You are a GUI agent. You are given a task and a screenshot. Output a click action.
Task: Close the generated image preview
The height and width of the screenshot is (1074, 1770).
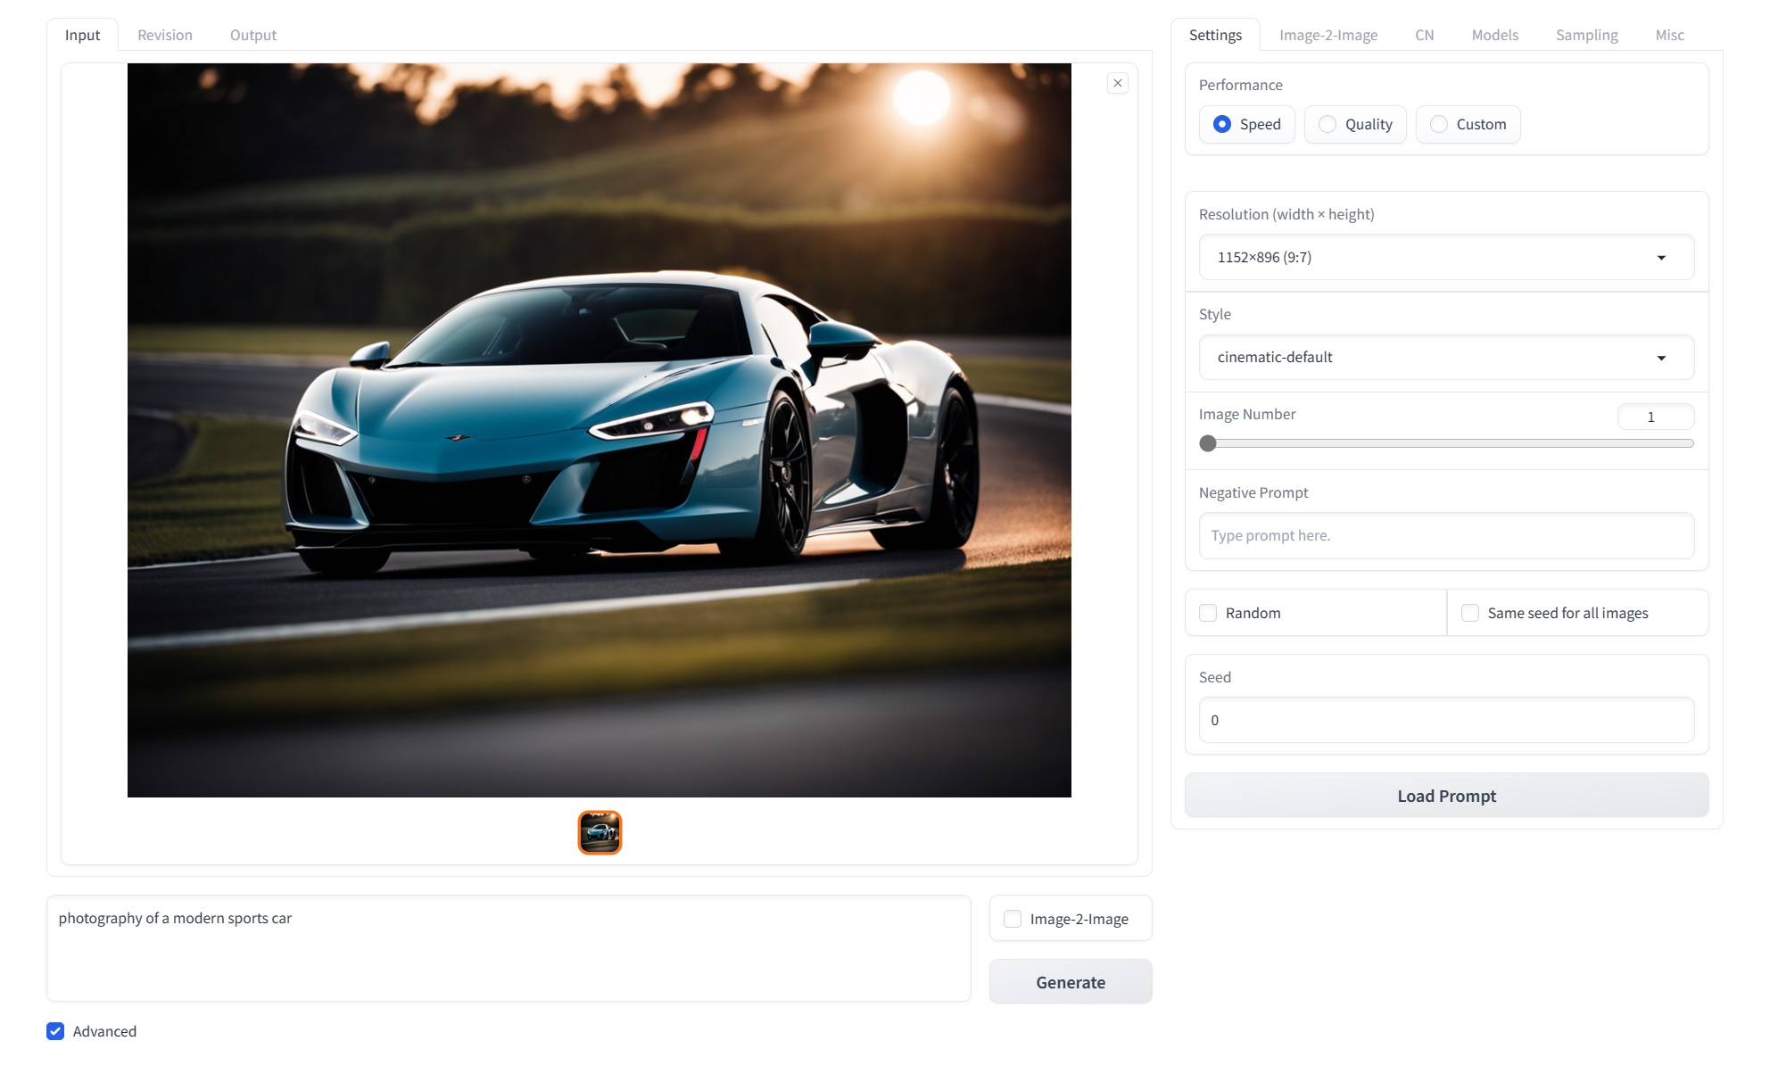1117,83
